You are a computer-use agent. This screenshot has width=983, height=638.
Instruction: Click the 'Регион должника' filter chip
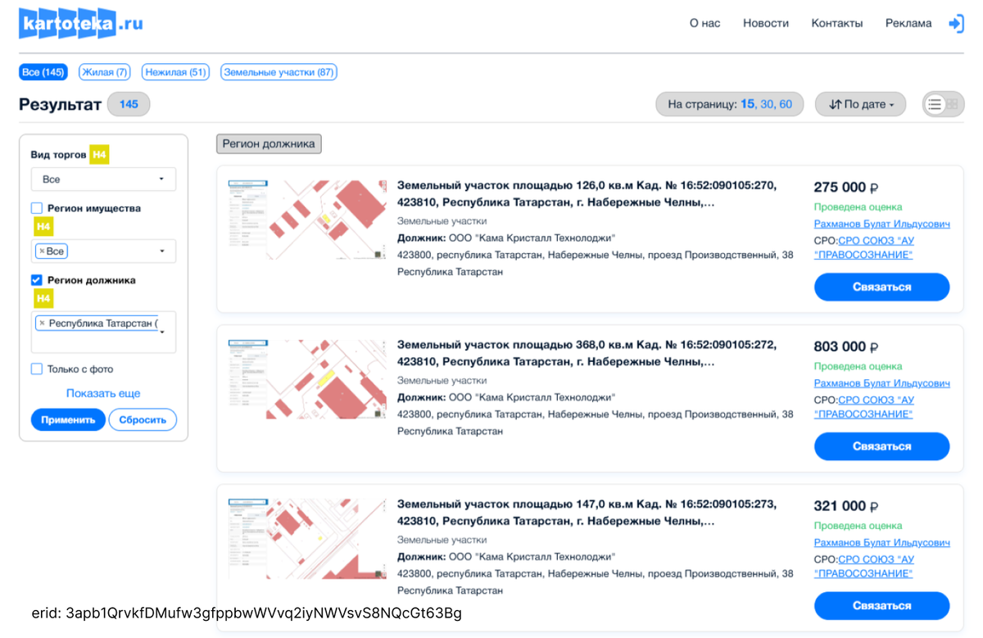point(269,143)
